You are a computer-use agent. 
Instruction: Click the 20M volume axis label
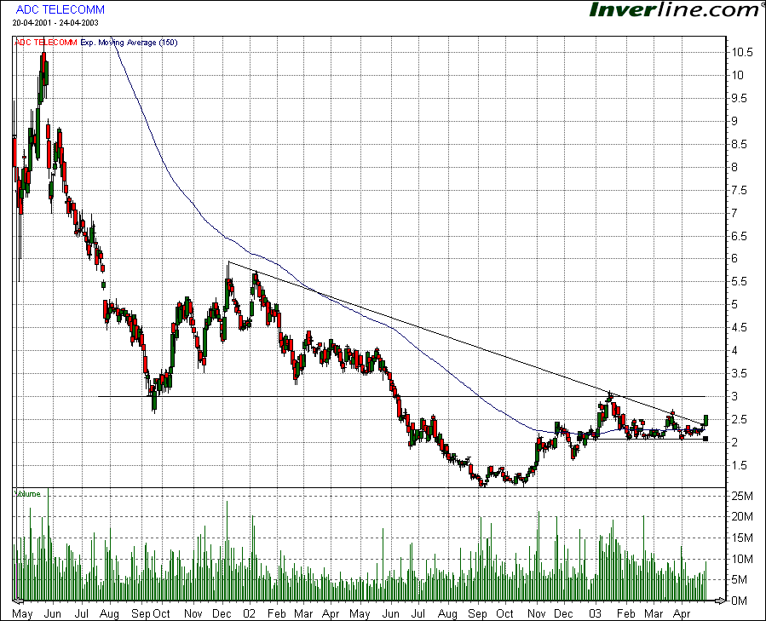[x=742, y=517]
